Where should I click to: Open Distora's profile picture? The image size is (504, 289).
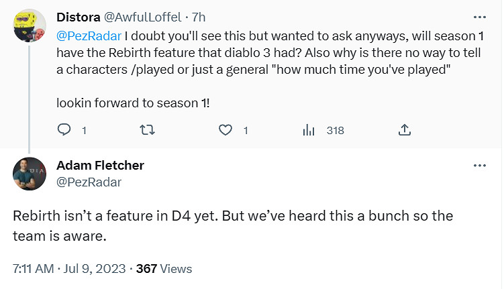(x=30, y=27)
